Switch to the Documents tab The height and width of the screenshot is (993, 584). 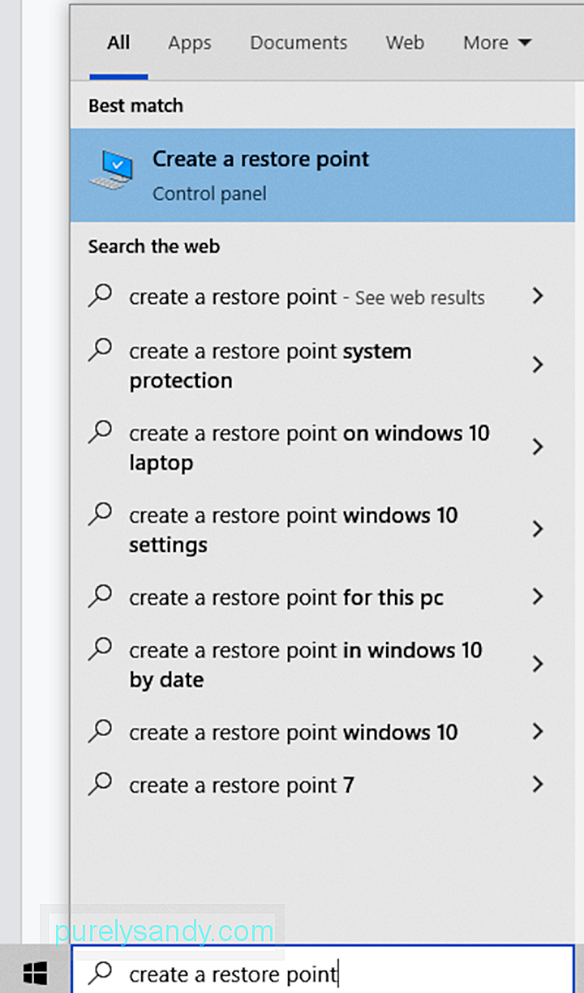pos(298,43)
